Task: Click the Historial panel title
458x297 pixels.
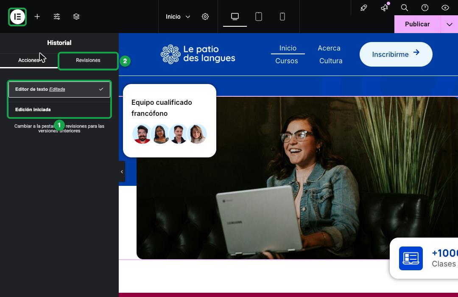Action: pyautogui.click(x=59, y=43)
